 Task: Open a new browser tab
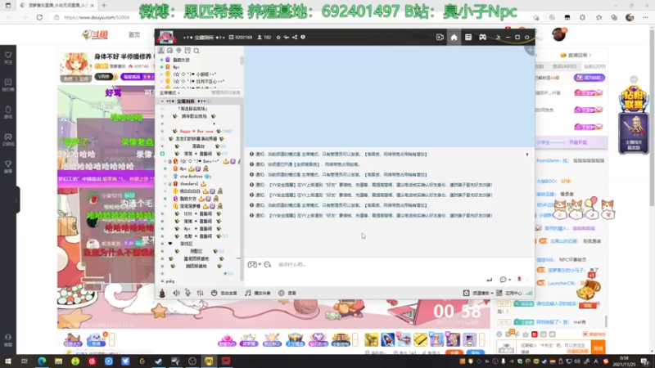pos(104,6)
